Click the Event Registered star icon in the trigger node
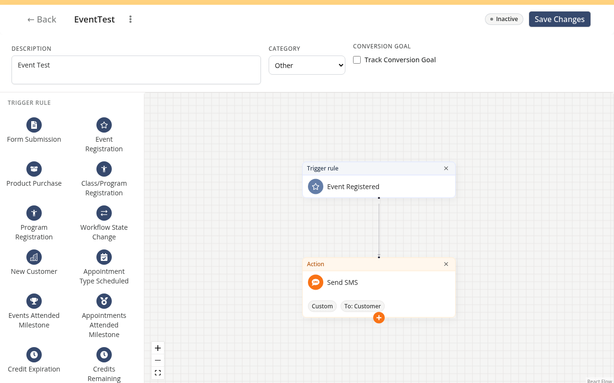The image size is (614, 383). [x=316, y=187]
